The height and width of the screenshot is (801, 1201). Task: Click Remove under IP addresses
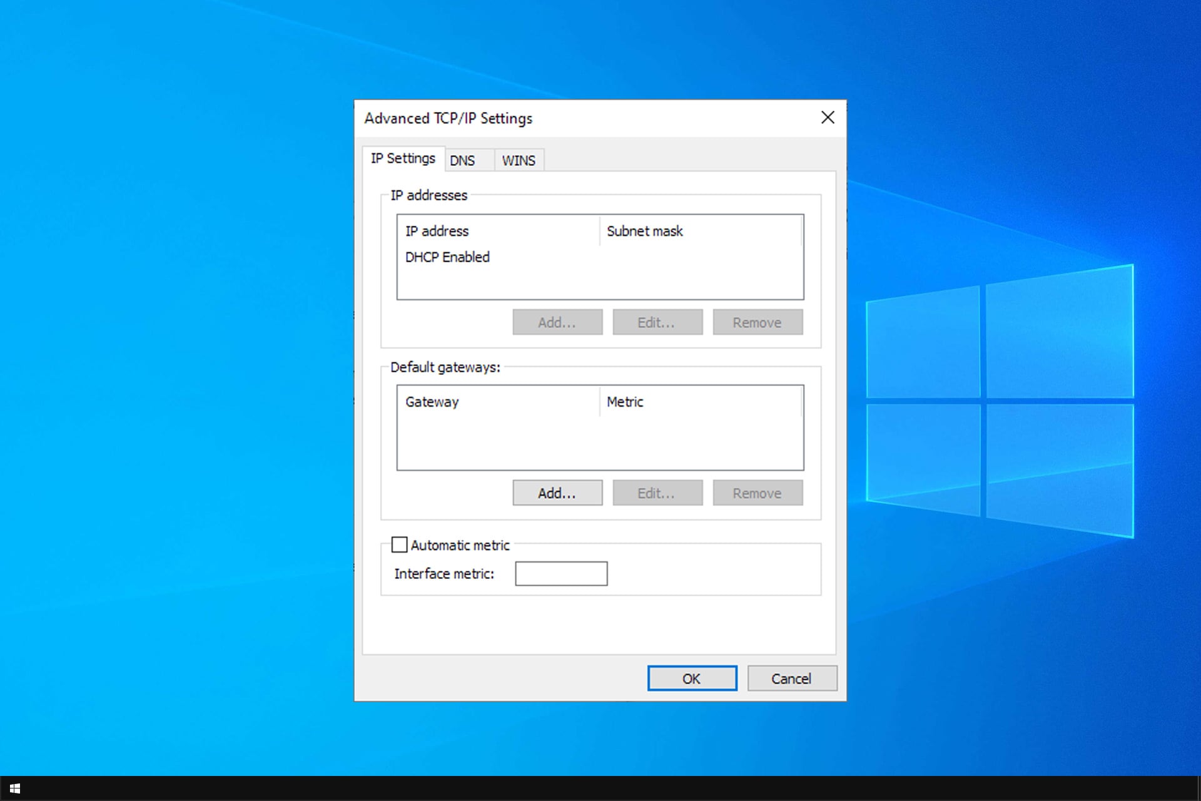757,322
